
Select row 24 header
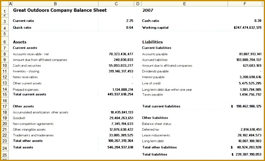tap(5, 148)
